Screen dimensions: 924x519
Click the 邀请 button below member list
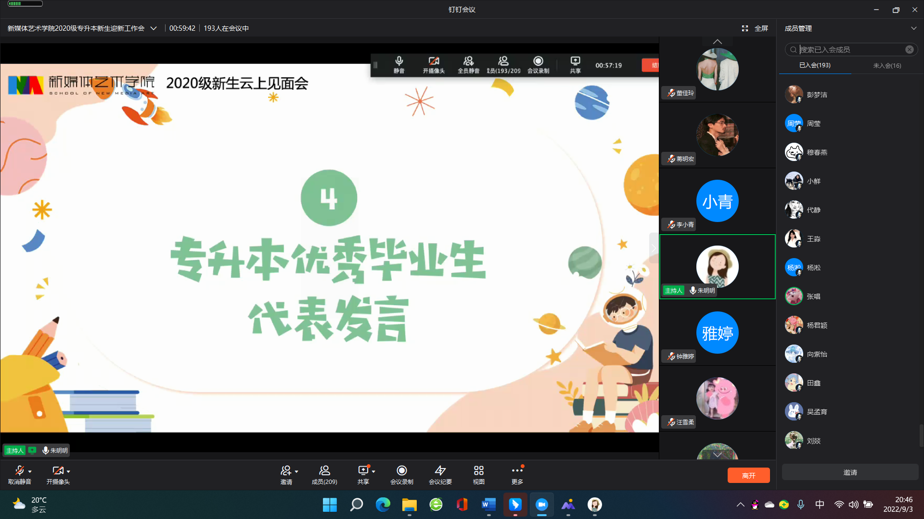pos(850,472)
